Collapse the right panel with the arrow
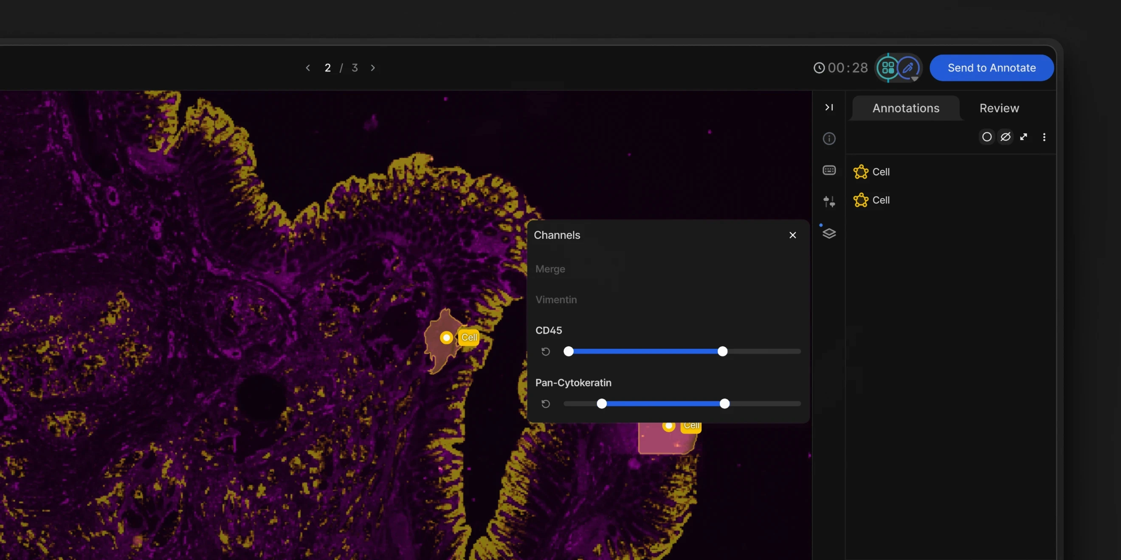The width and height of the screenshot is (1121, 560). pyautogui.click(x=829, y=107)
